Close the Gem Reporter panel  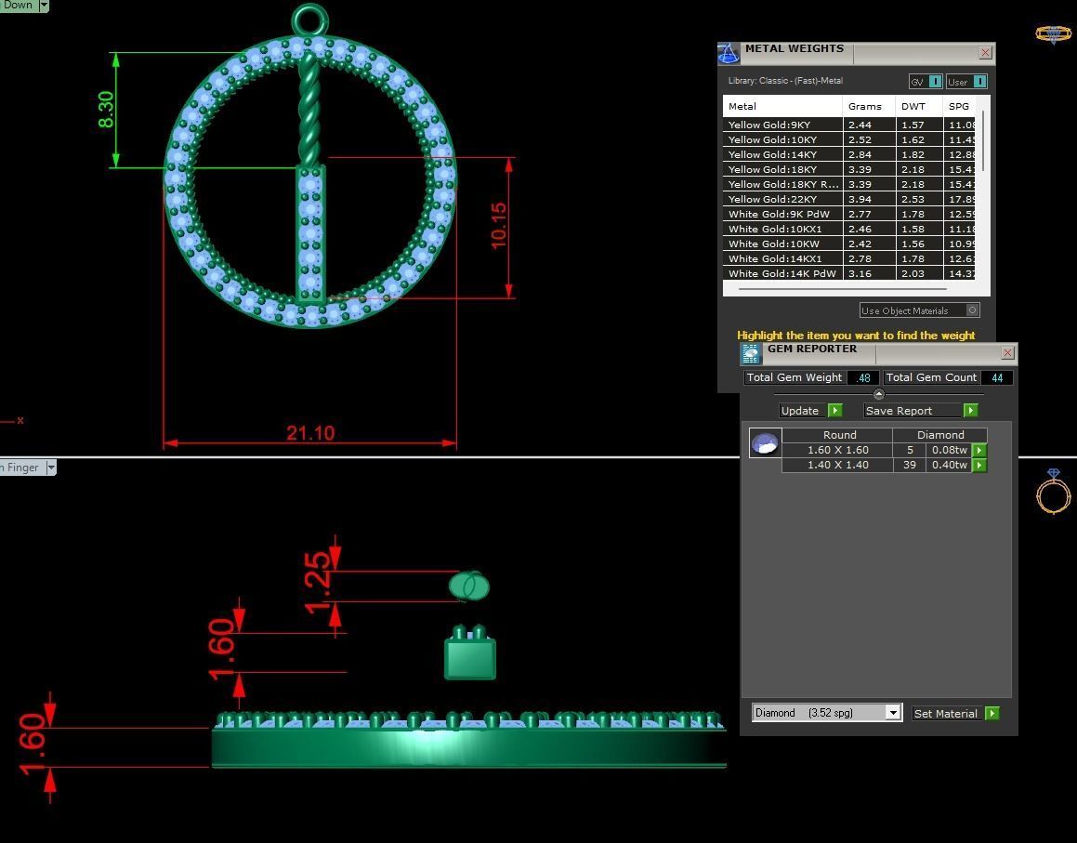(1007, 352)
